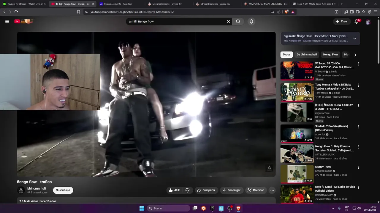380x213 pixels.
Task: Open the Brave main menu
Action: pos(376,12)
